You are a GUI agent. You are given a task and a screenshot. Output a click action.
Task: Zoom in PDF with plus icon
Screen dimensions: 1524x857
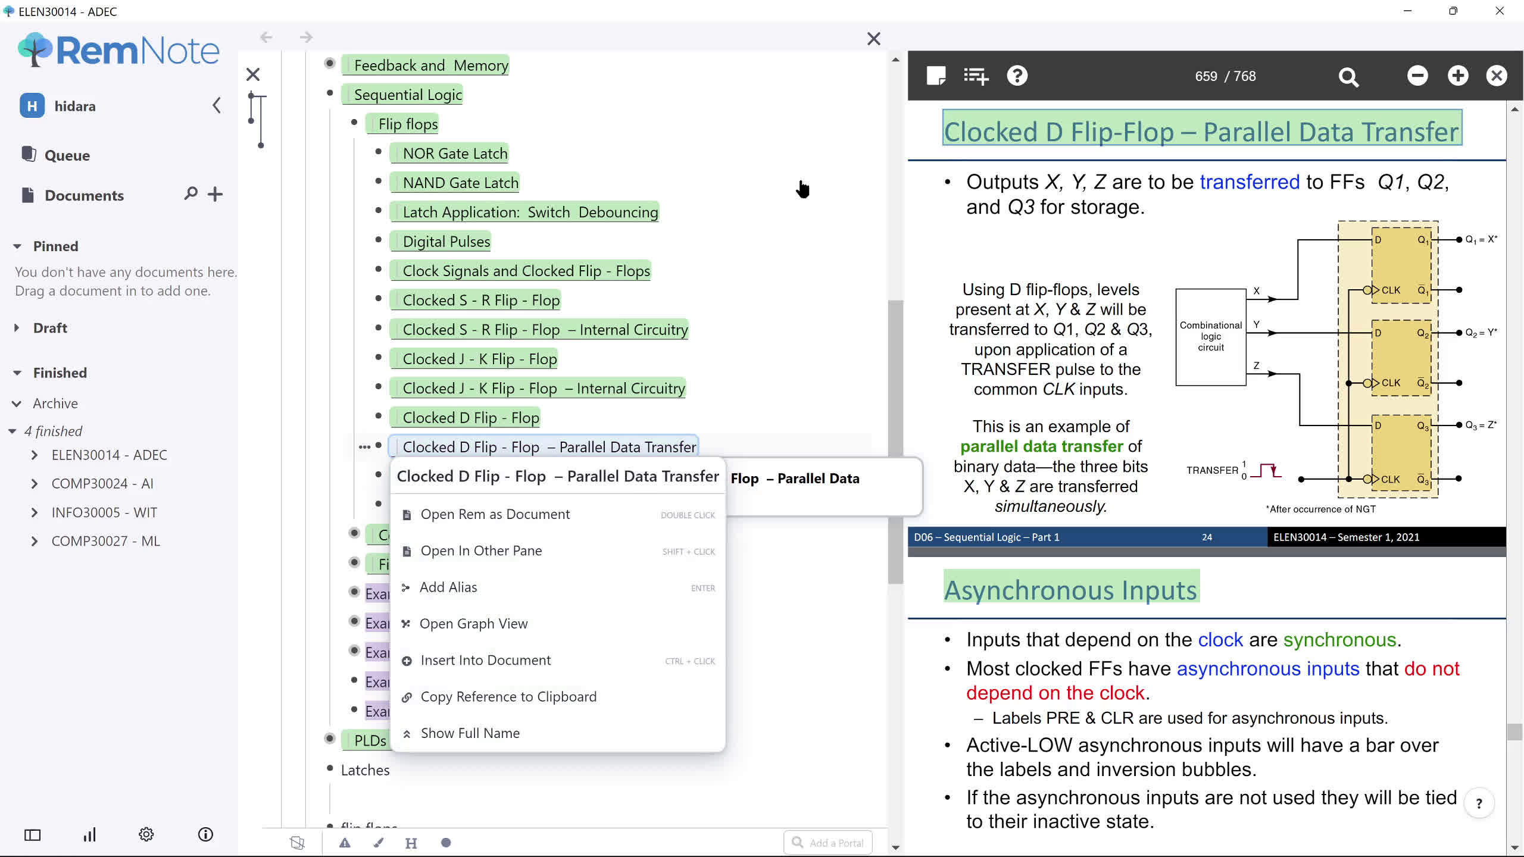[1458, 76]
